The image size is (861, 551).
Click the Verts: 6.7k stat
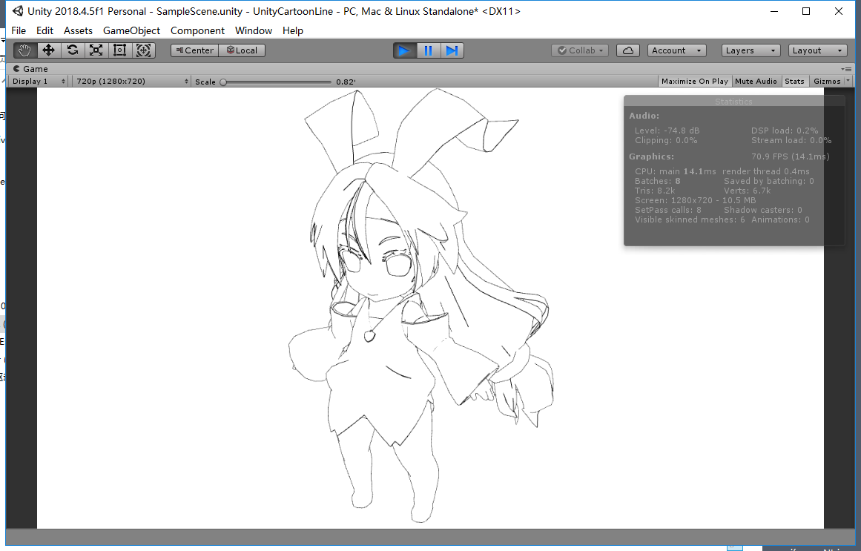point(747,191)
